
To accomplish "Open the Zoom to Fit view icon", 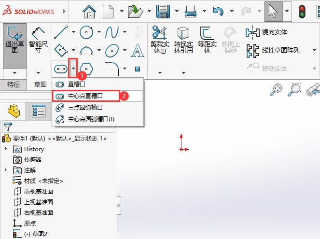I will (x=276, y=90).
